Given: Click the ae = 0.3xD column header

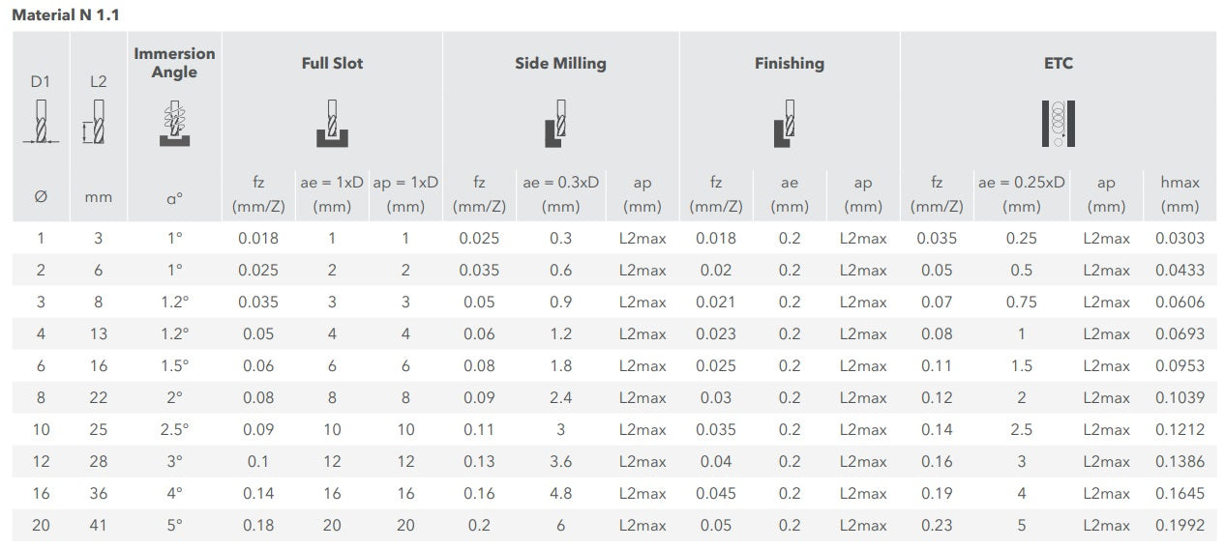Looking at the screenshot, I should 560,193.
